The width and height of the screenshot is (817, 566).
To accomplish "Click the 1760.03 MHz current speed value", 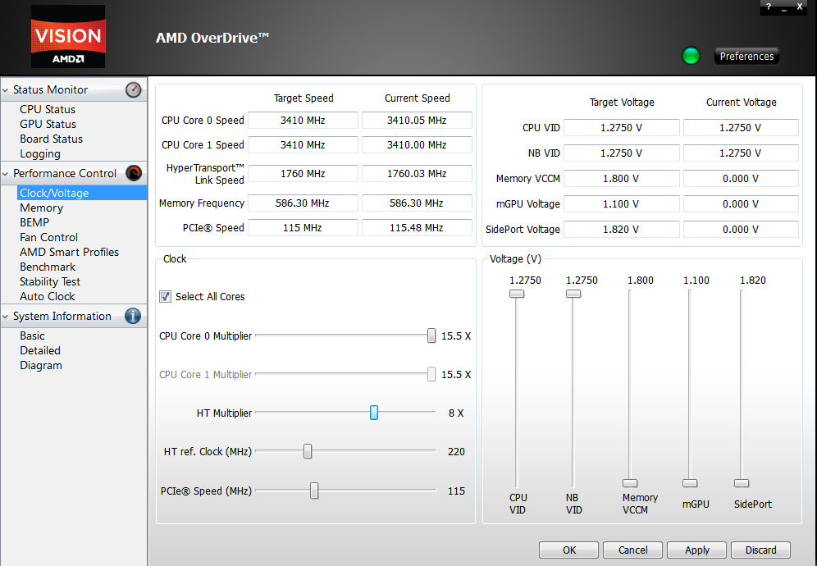I will [x=417, y=174].
